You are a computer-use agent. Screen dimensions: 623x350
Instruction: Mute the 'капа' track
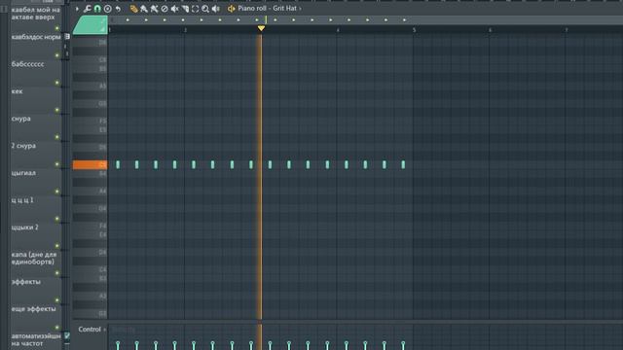pos(56,273)
